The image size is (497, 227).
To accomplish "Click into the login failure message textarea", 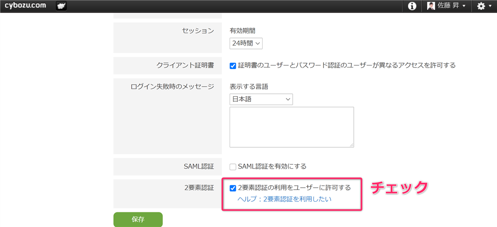I will click(x=292, y=127).
